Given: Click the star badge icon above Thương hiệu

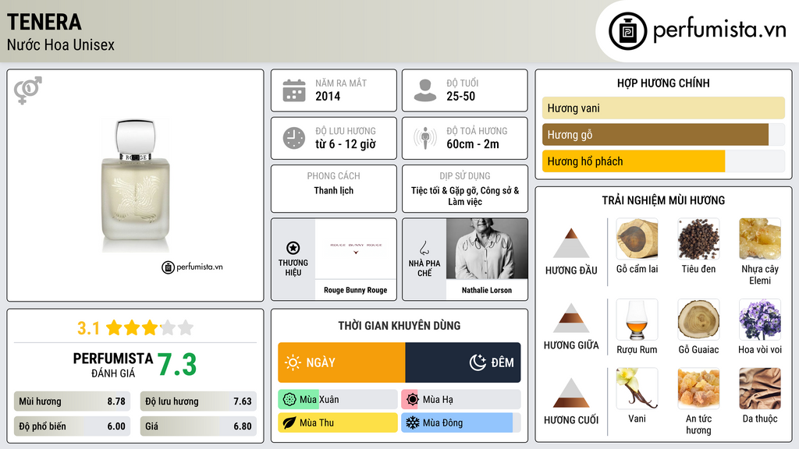Looking at the screenshot, I should pyautogui.click(x=293, y=248).
